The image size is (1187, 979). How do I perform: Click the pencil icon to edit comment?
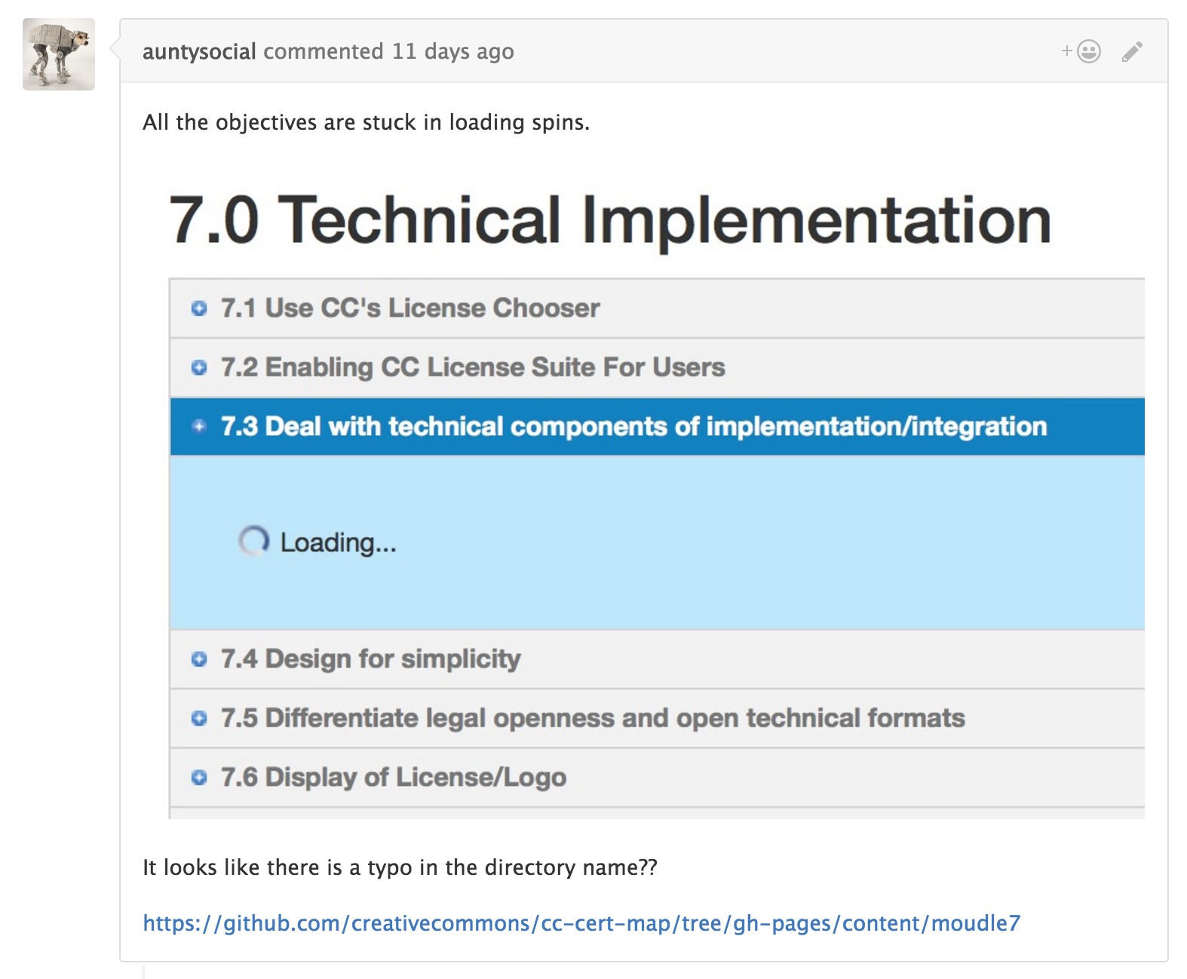point(1132,51)
